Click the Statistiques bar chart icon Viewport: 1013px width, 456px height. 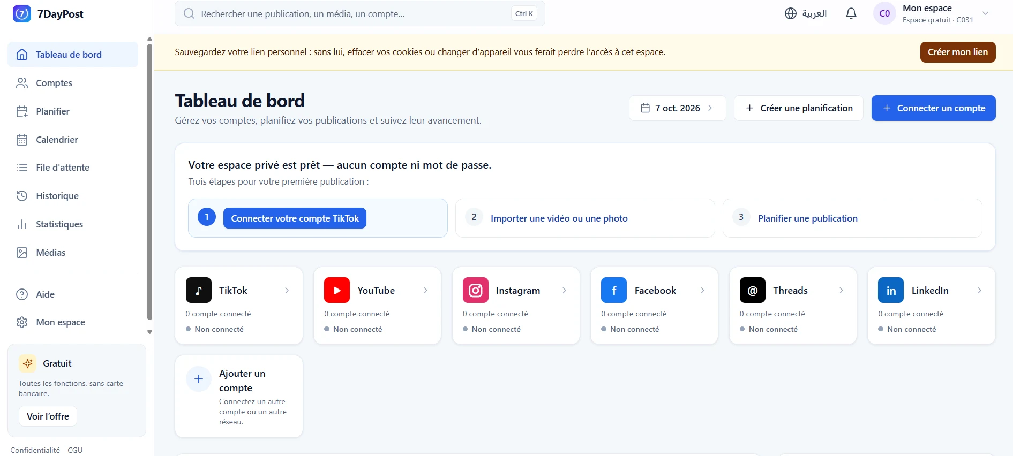pos(22,224)
